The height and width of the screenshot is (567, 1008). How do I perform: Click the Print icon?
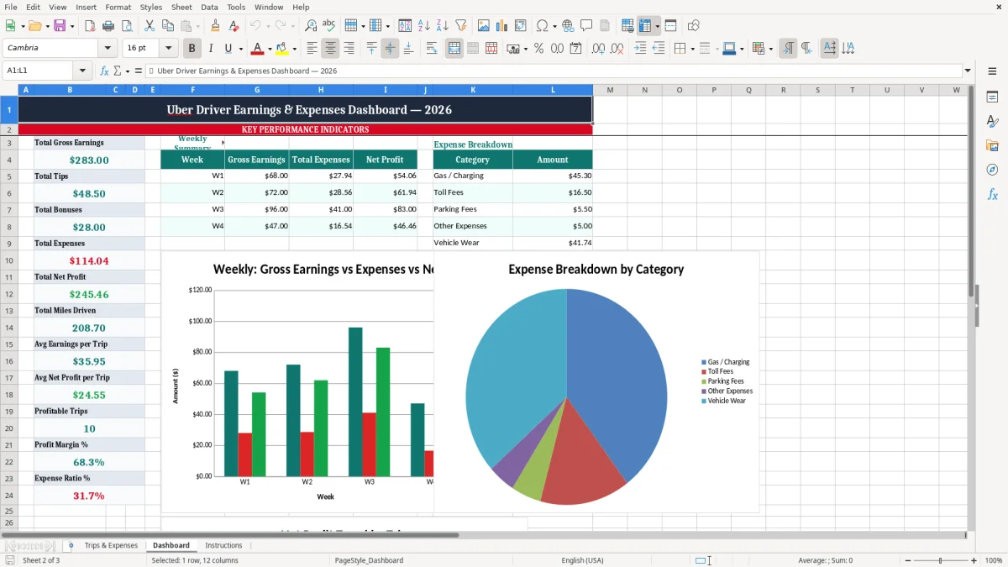[109, 26]
